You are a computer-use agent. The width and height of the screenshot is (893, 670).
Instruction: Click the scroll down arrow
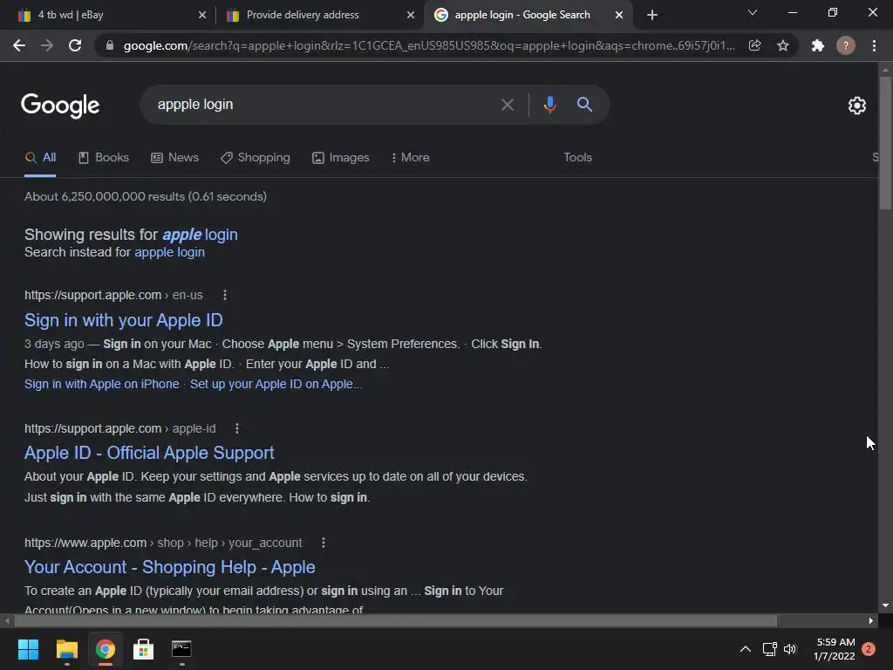(885, 605)
